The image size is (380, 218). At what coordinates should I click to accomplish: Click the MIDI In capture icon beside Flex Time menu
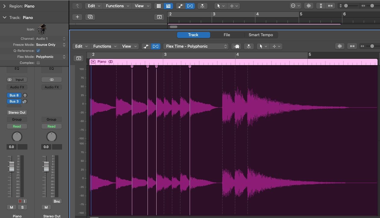236,46
